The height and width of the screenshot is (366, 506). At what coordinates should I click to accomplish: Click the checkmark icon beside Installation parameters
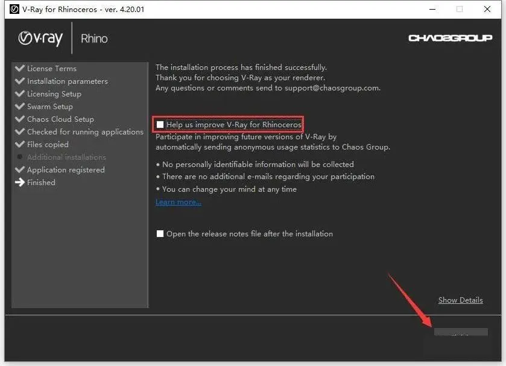pyautogui.click(x=20, y=81)
